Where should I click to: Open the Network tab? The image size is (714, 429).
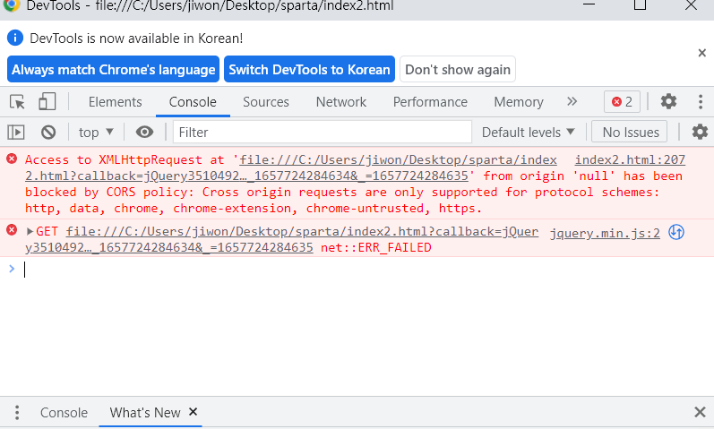(341, 102)
